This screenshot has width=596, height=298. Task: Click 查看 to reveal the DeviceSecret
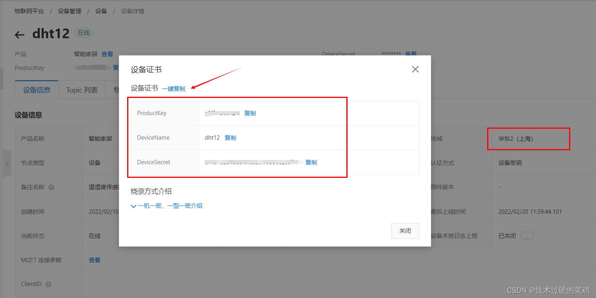[411, 54]
